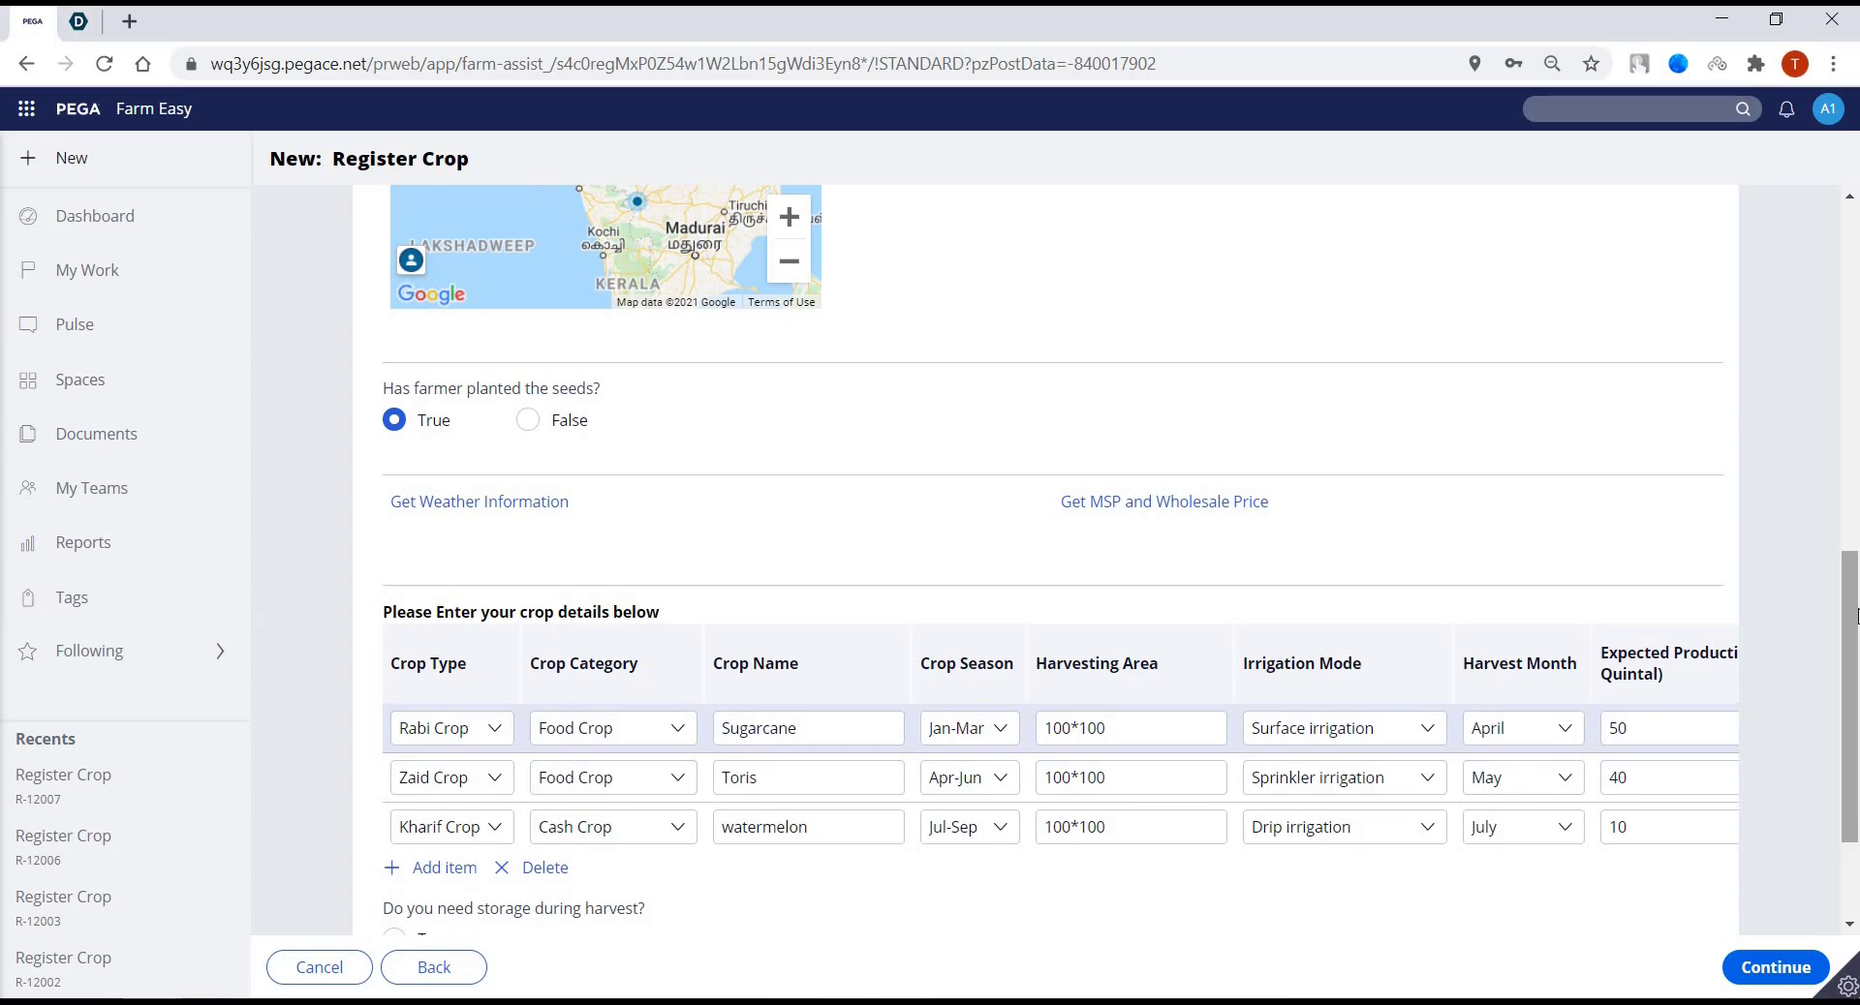Screen dimensions: 1860x1005
Task: Reload the page with the refresh icon
Action: click(105, 64)
